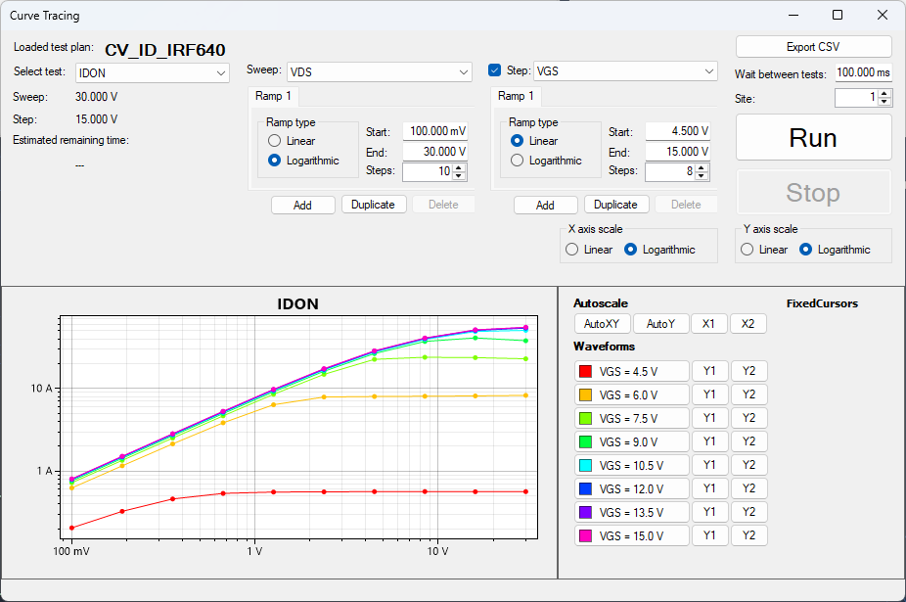Image resolution: width=906 pixels, height=602 pixels.
Task: Open the Step VGS dropdown
Action: (x=624, y=71)
